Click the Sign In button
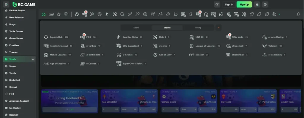The height and width of the screenshot is (118, 304). (229, 4)
